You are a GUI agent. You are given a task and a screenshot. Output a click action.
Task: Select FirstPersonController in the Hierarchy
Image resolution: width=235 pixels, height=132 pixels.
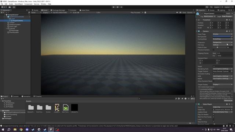[17, 17]
